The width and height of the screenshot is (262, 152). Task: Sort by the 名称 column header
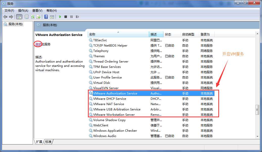pos(118,34)
